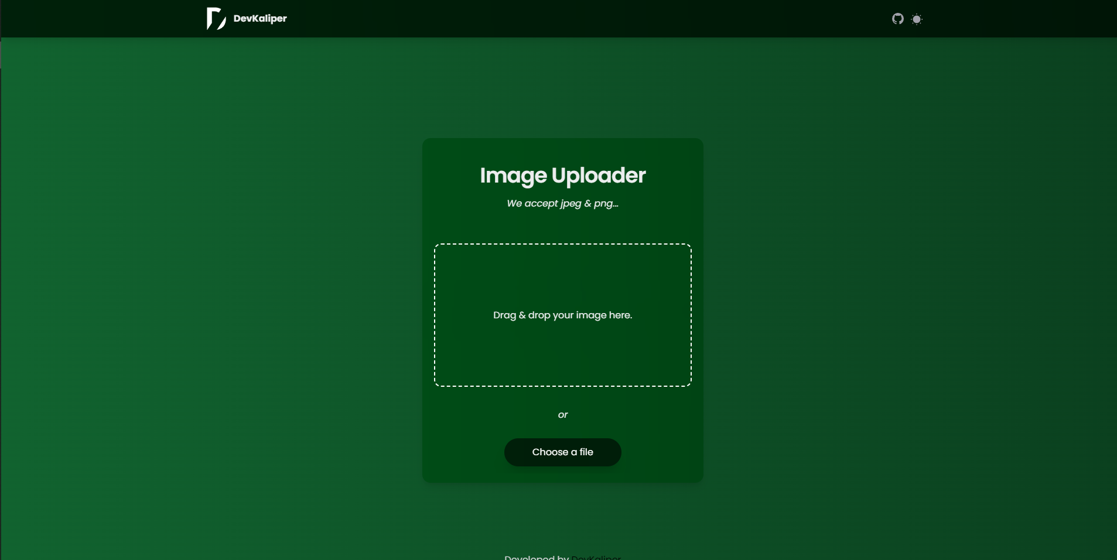
Task: Click the 'We accept jpeg & png' subtitle
Action: pos(562,204)
